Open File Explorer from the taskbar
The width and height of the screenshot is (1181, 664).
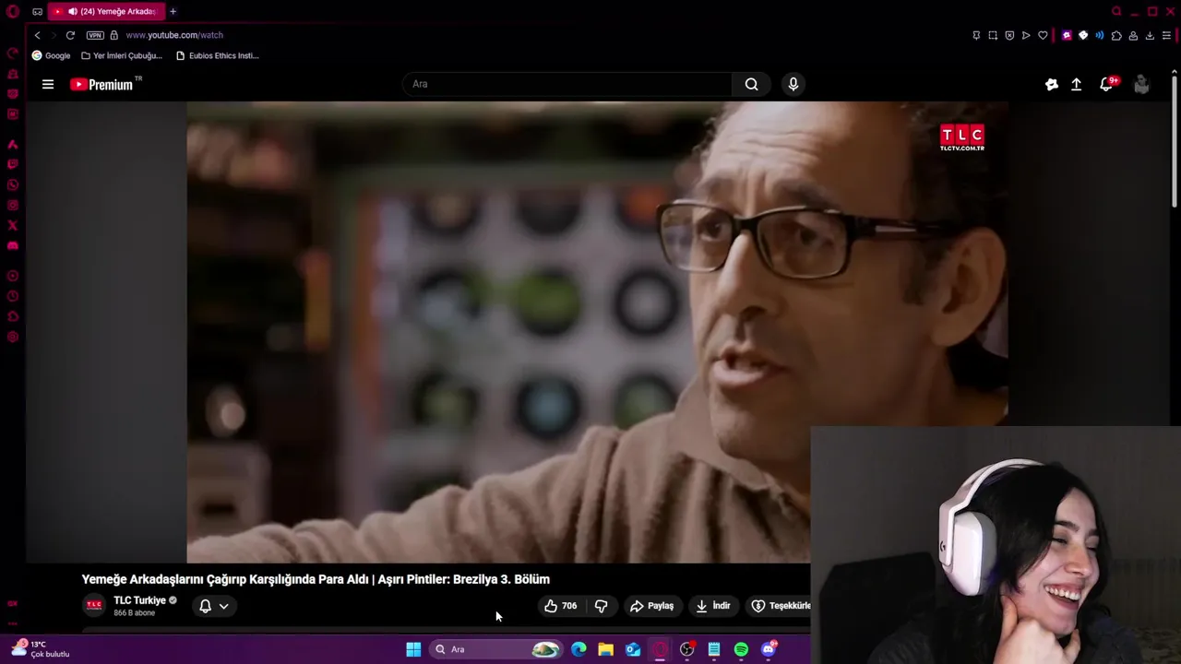click(605, 649)
